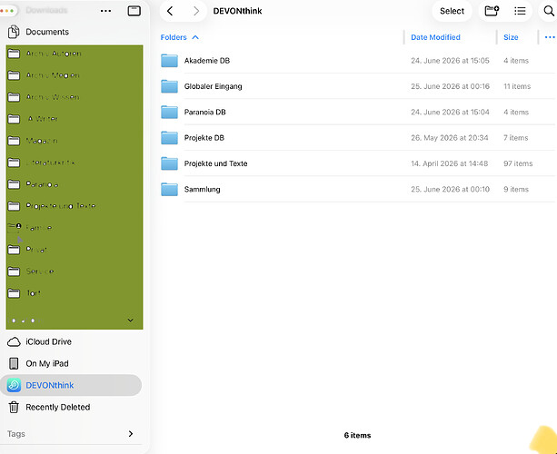This screenshot has width=557, height=454.
Task: Click the shared Familie folder icon
Action: click(15, 228)
